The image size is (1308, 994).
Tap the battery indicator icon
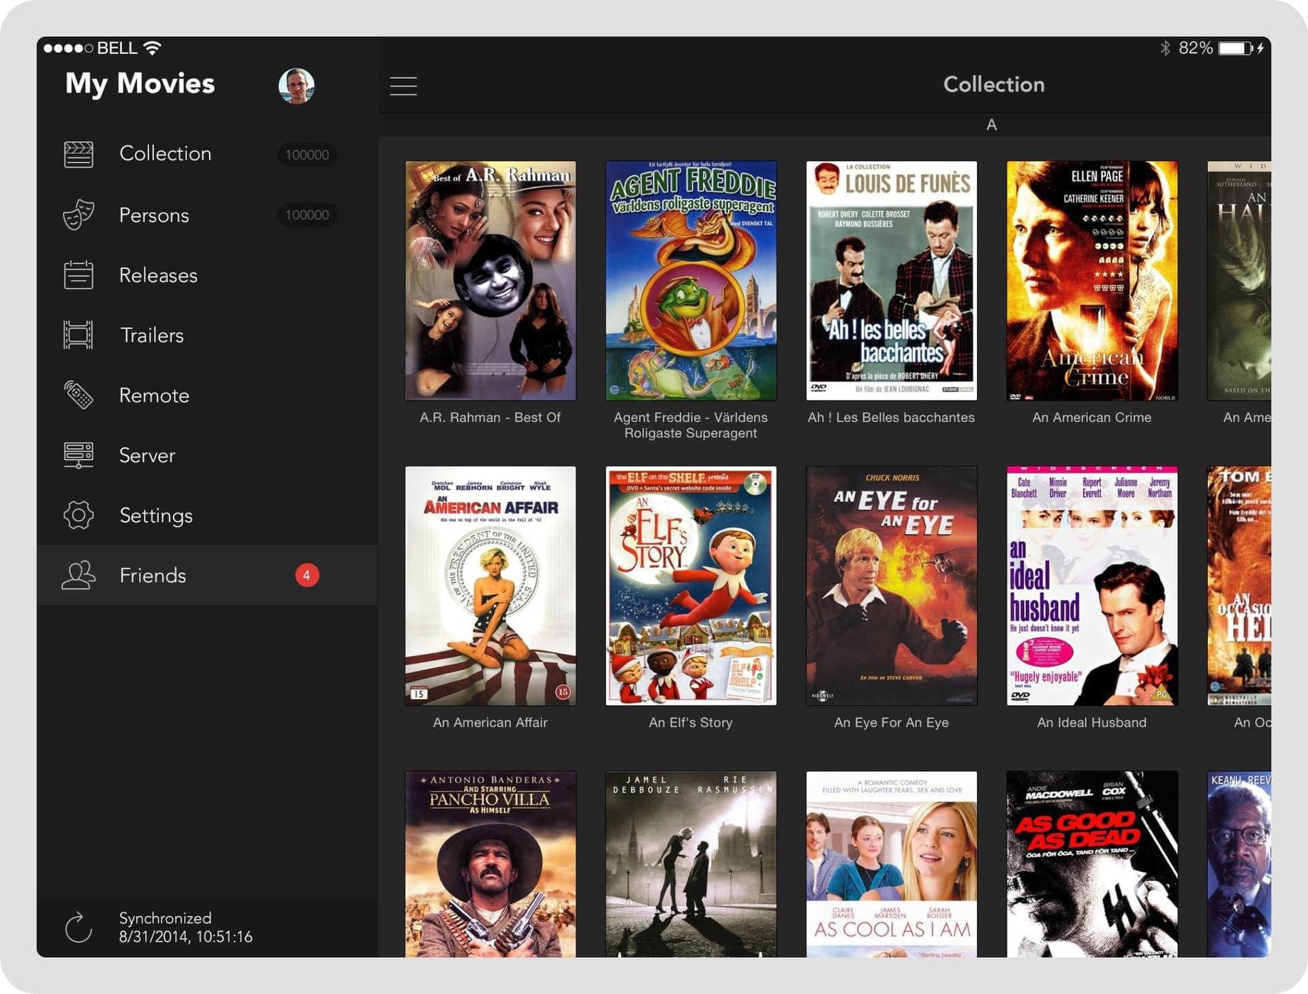(x=1236, y=48)
